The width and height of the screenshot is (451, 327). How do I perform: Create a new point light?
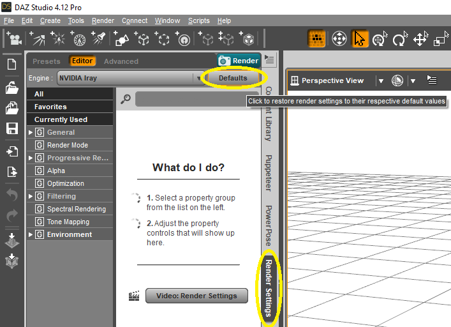click(x=58, y=38)
